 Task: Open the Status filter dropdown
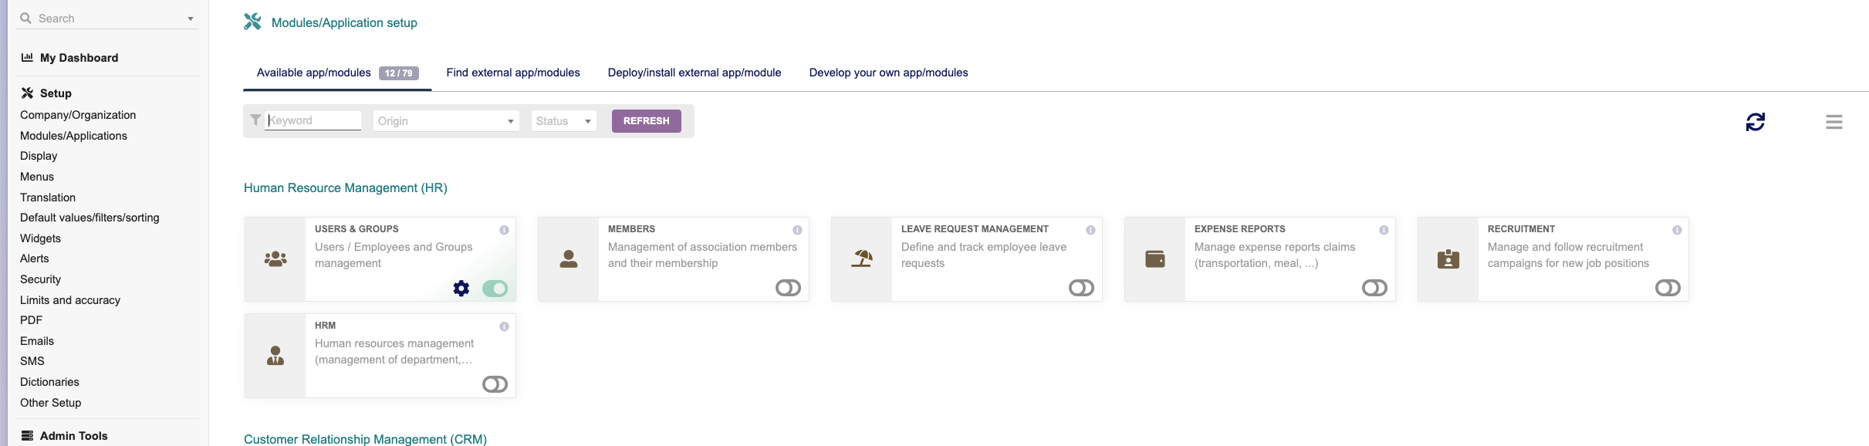[x=563, y=121]
